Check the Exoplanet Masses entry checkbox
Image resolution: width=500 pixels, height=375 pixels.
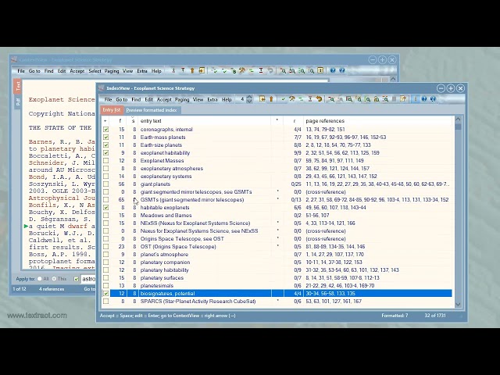(105, 161)
